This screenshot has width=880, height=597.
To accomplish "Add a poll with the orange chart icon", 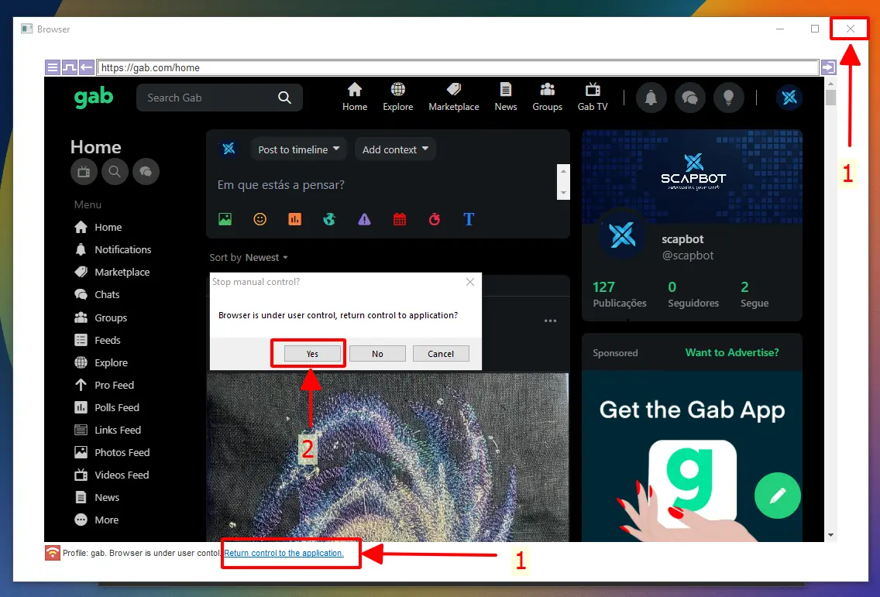I will pyautogui.click(x=294, y=219).
